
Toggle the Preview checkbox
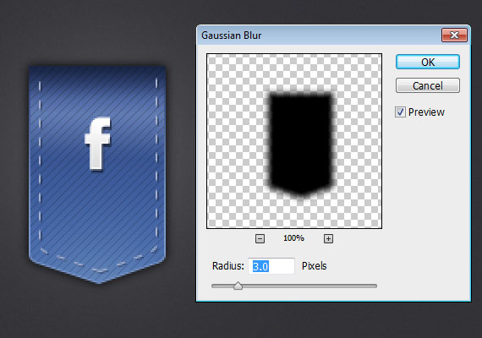400,112
